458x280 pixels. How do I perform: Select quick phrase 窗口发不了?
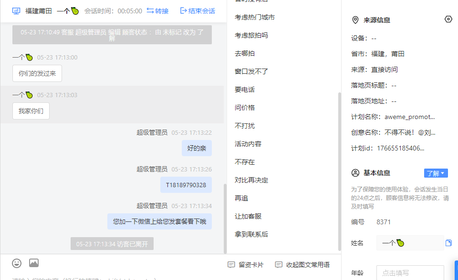(x=251, y=71)
